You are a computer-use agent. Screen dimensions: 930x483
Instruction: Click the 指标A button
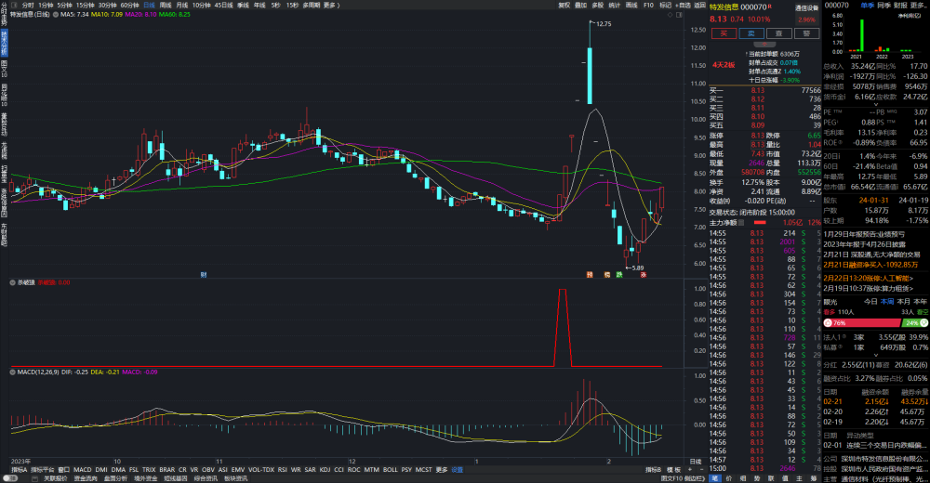(19, 469)
